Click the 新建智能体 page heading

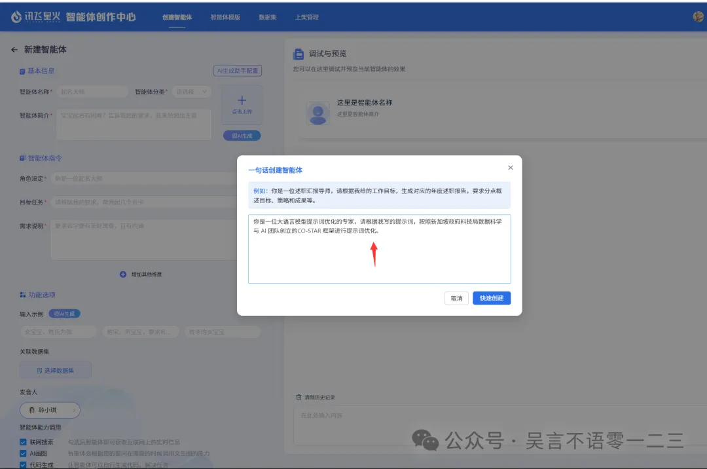click(45, 50)
